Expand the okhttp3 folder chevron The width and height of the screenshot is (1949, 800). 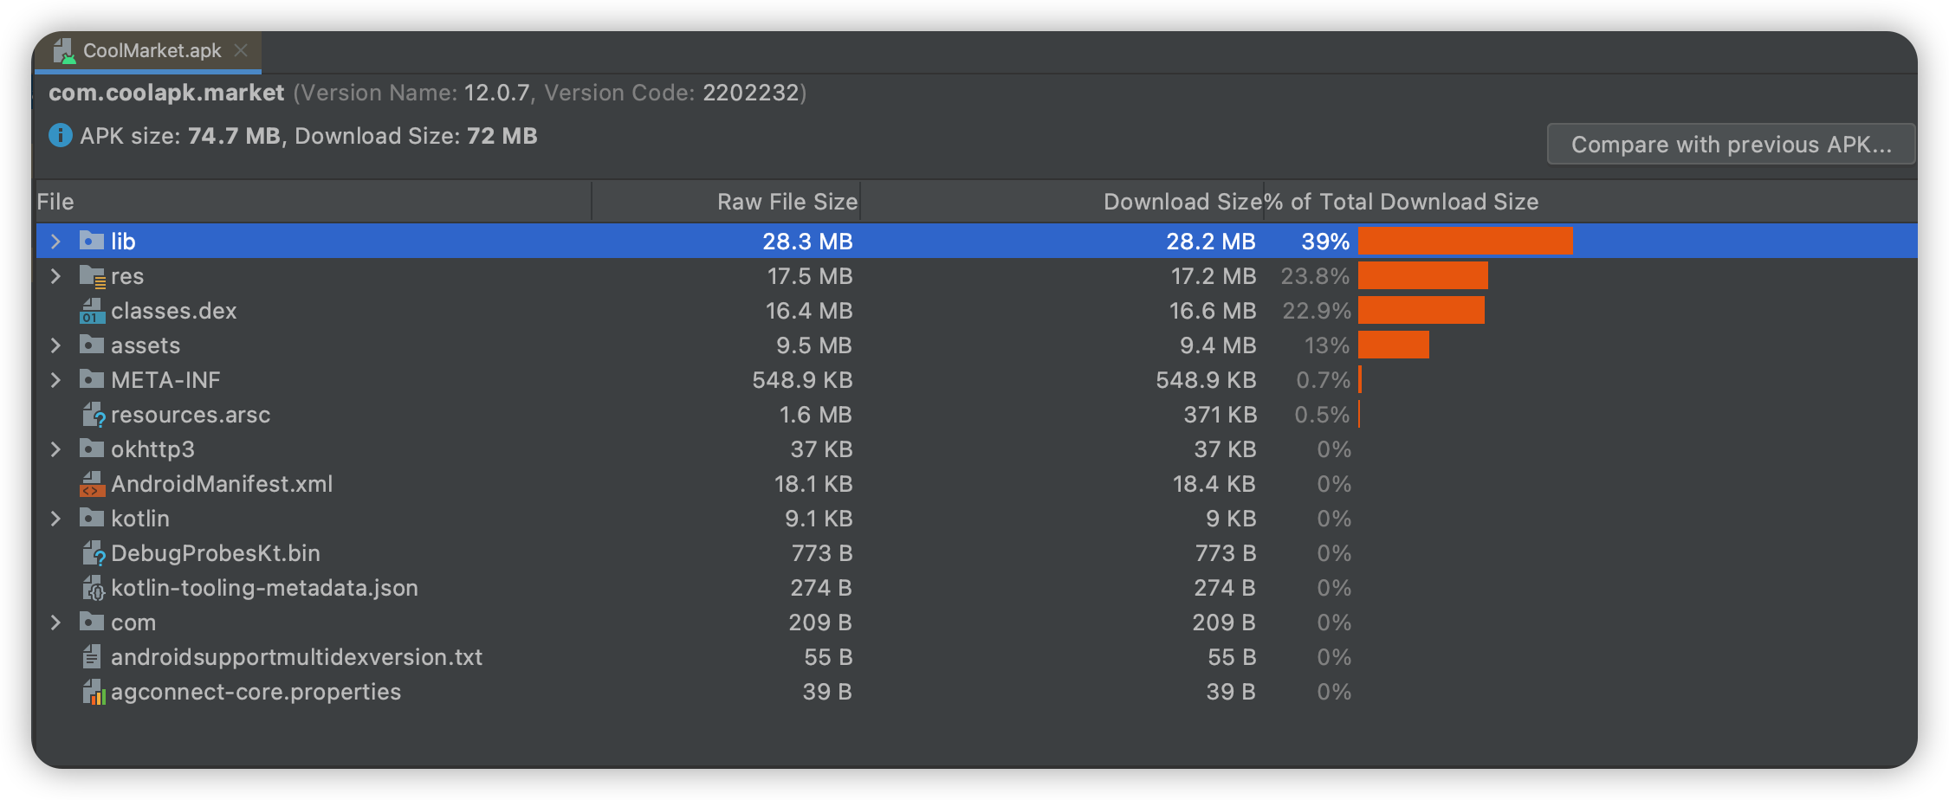point(55,449)
